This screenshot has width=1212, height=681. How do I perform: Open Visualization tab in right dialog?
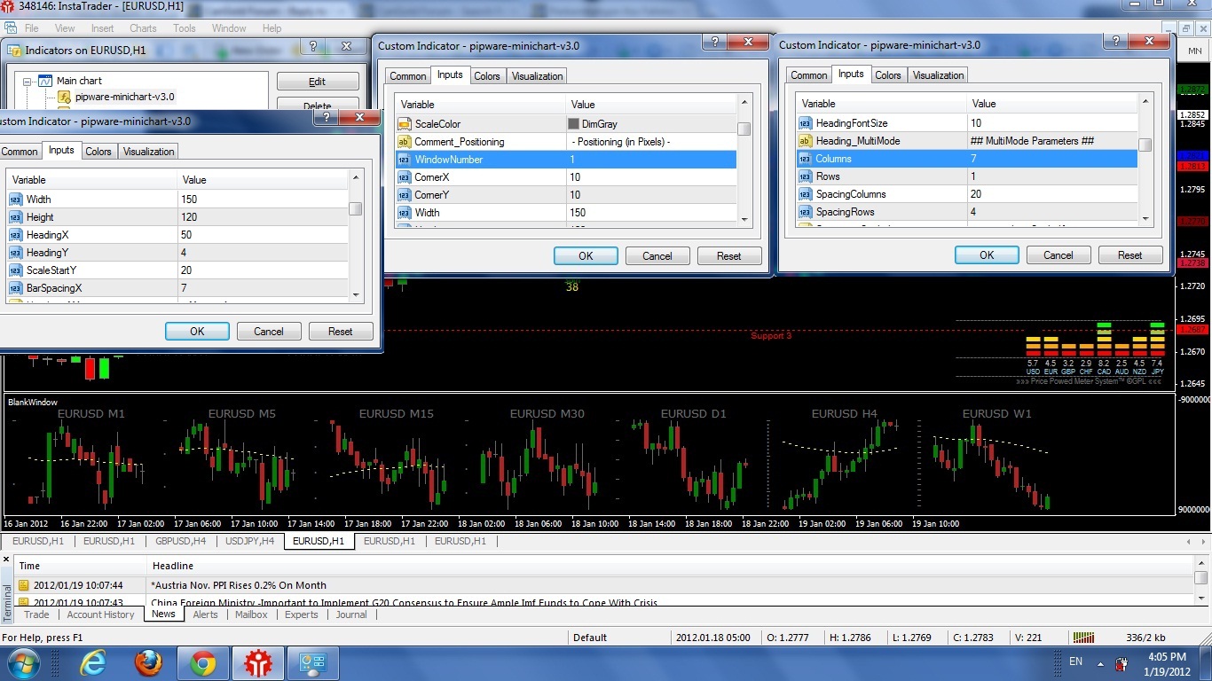[938, 75]
